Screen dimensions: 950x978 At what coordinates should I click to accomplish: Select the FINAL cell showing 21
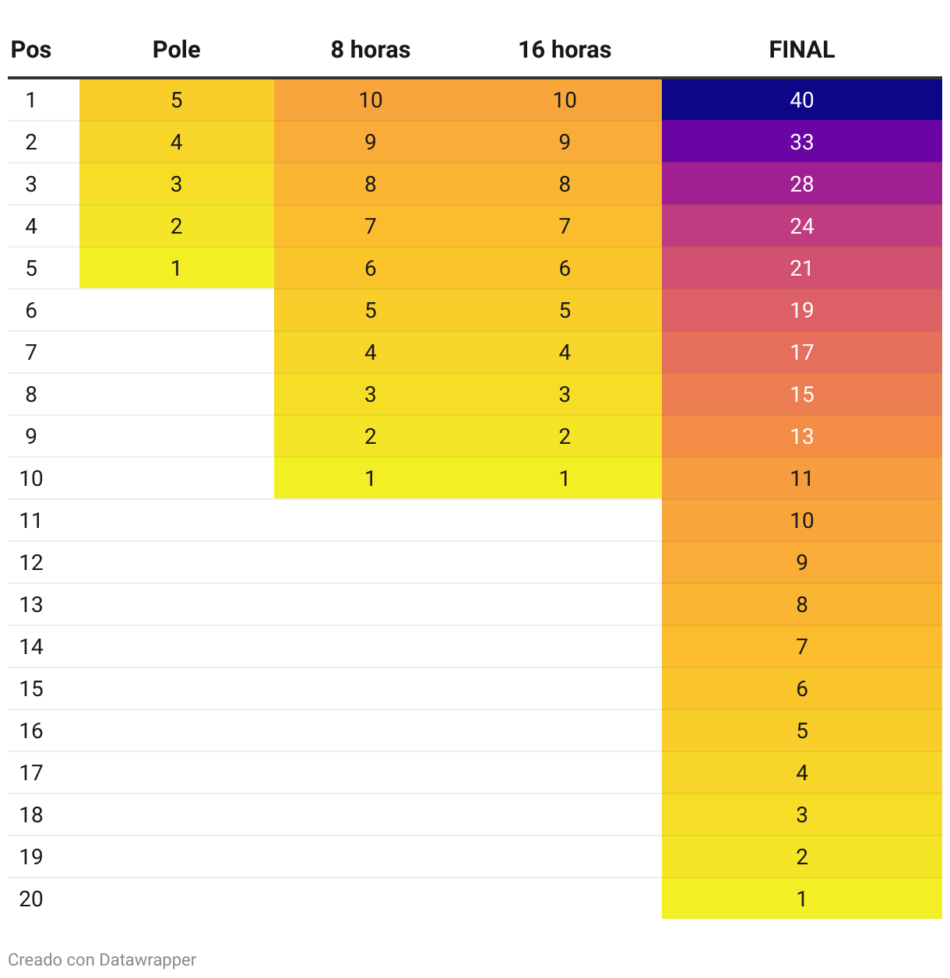coord(801,268)
